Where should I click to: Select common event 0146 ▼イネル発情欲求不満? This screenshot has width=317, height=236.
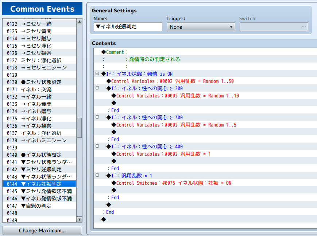pos(39,199)
